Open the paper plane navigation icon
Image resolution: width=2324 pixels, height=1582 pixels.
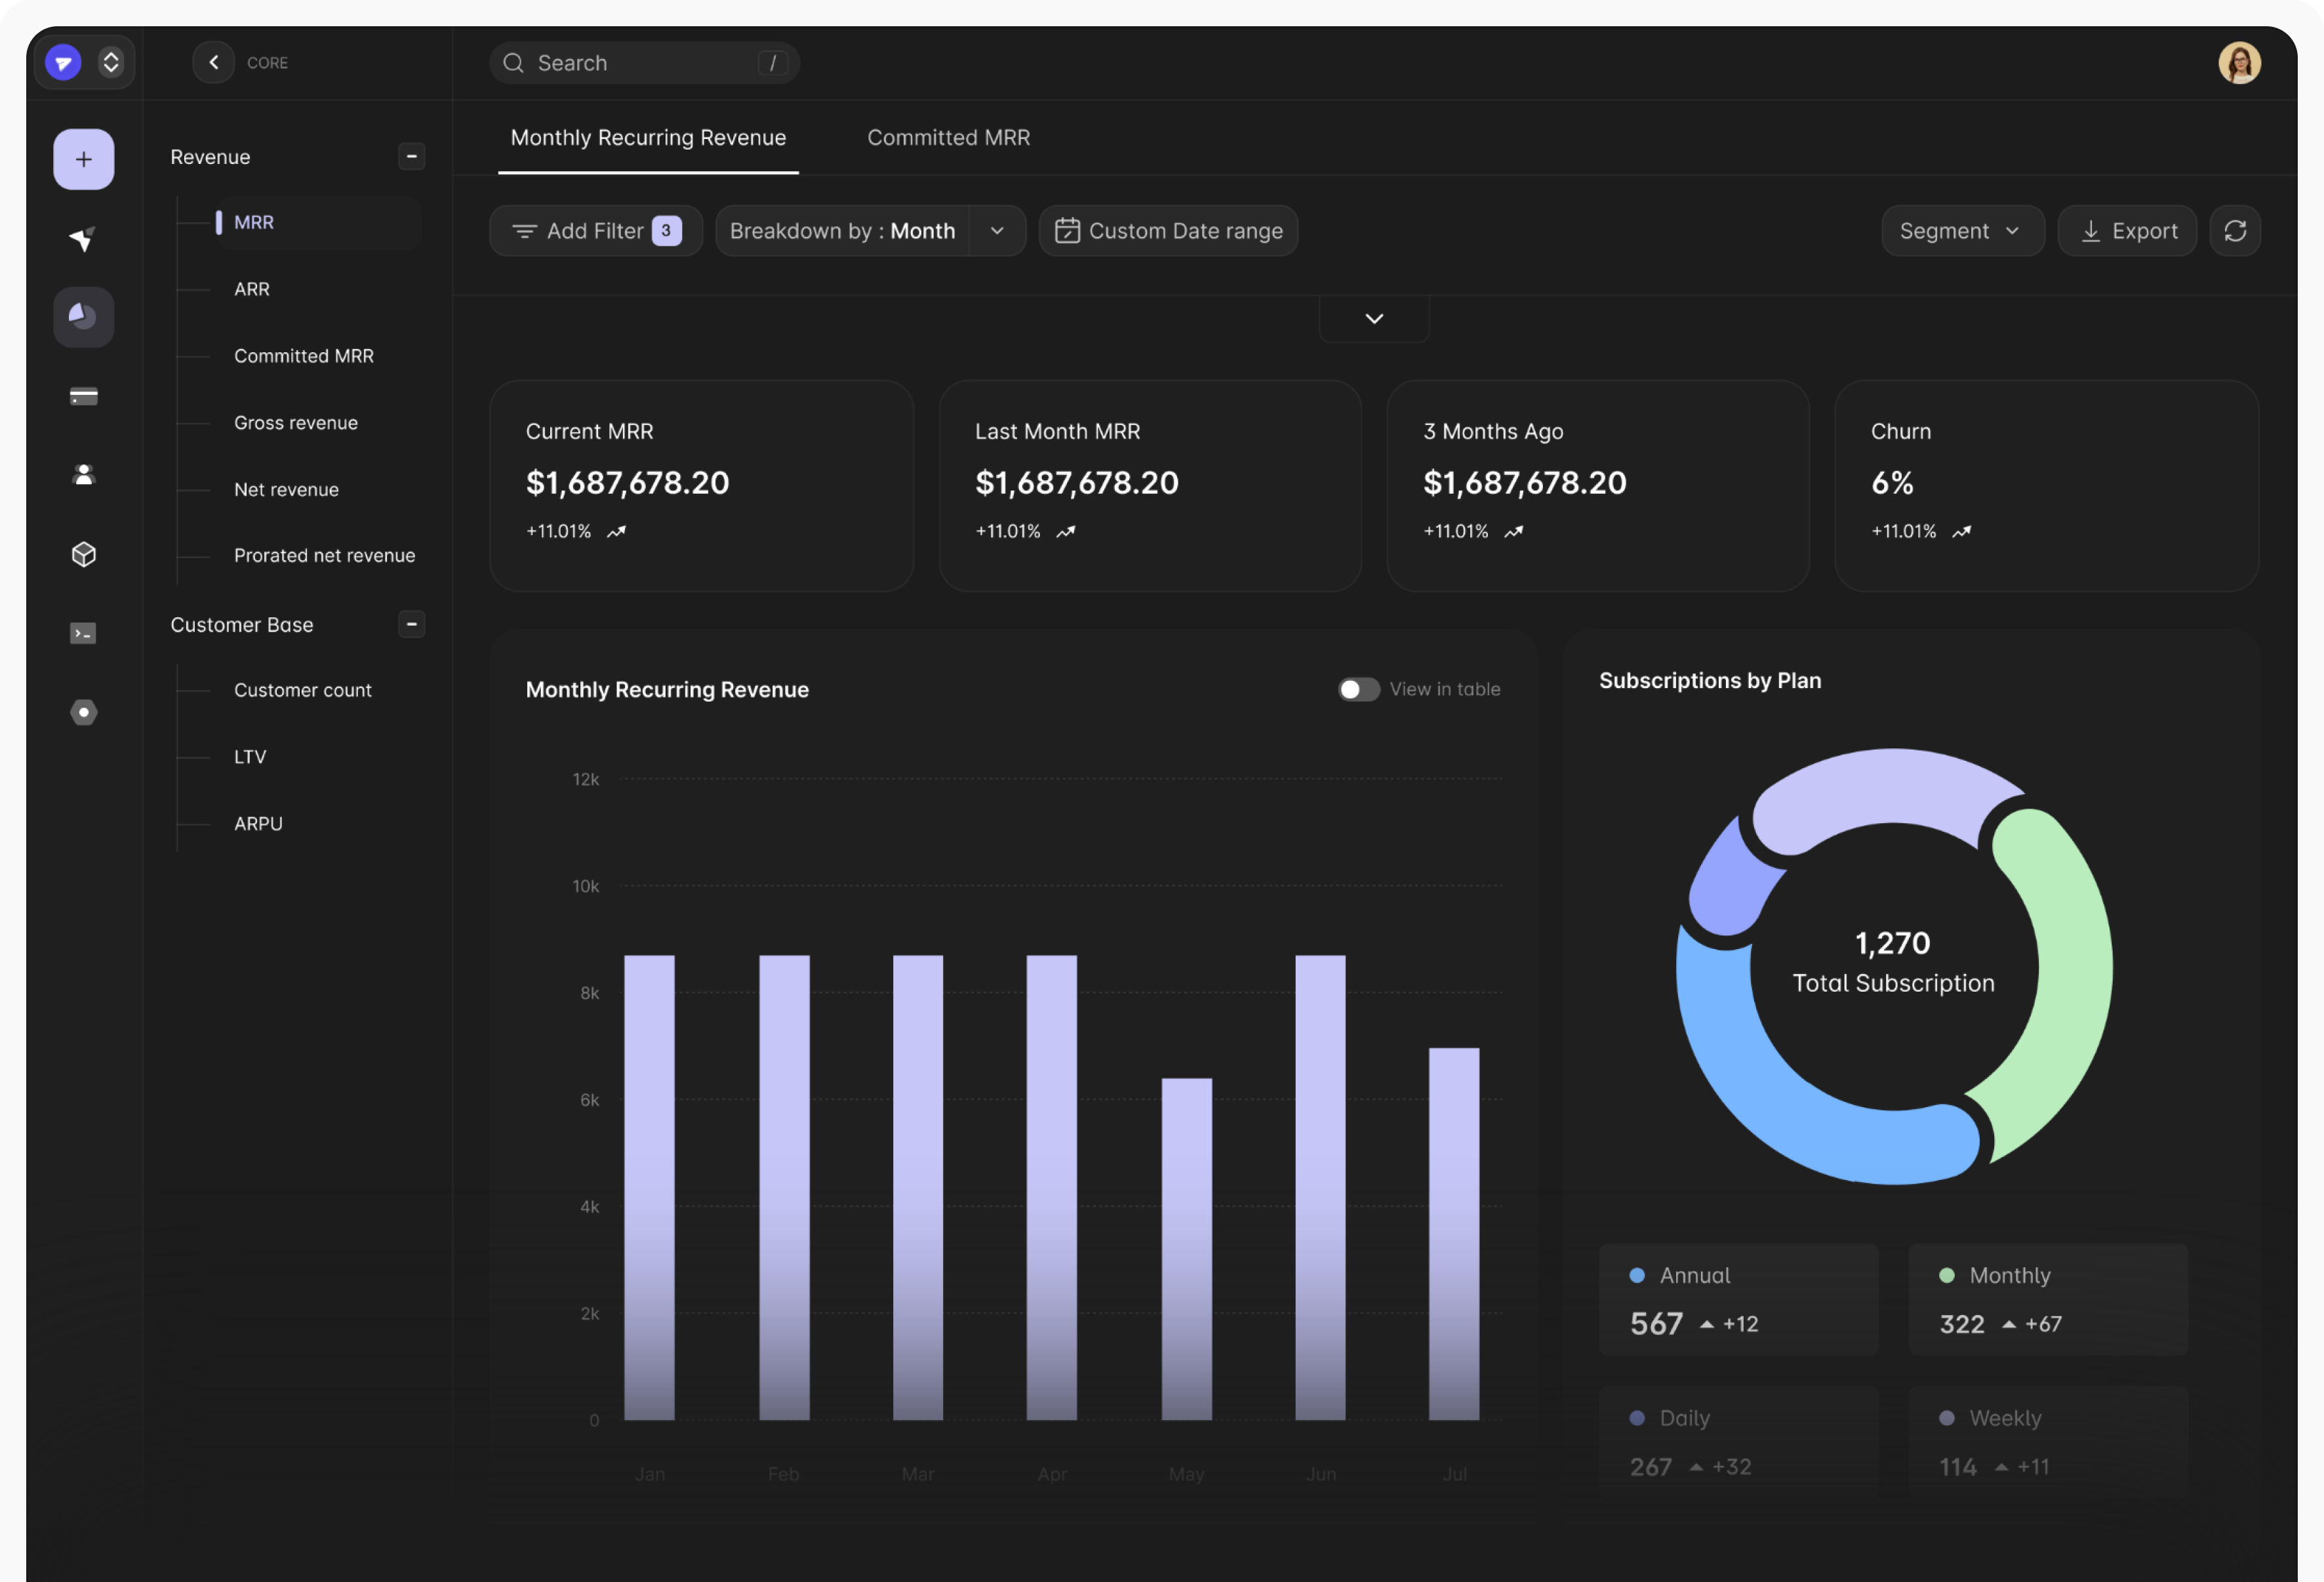point(83,239)
